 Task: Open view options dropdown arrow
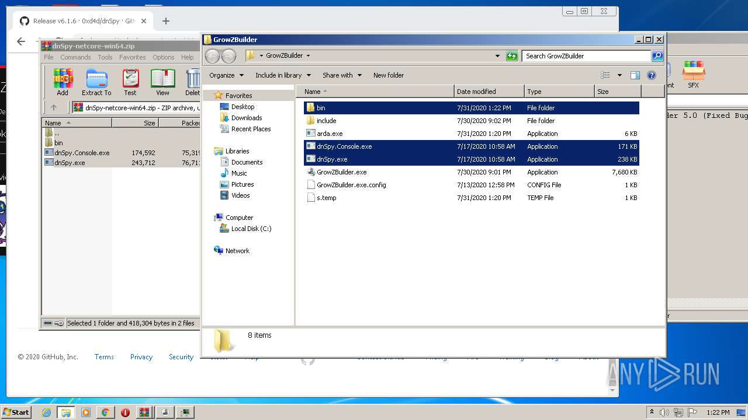point(619,75)
